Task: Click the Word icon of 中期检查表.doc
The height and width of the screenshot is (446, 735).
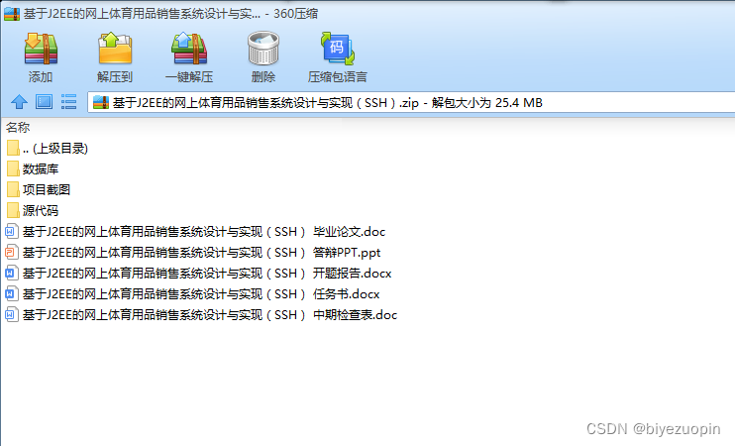Action: click(x=12, y=315)
